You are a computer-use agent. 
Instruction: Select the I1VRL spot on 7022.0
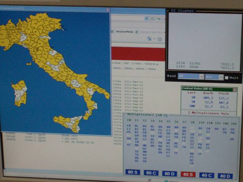(205, 64)
